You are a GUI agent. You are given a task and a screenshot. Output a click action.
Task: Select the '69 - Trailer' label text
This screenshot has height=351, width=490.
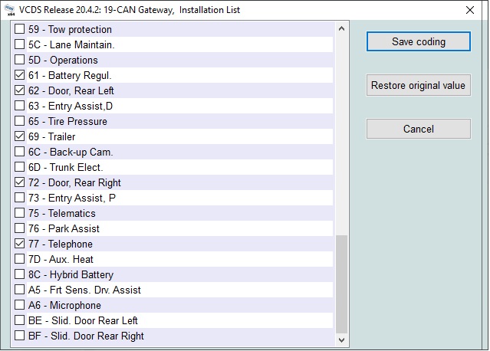pyautogui.click(x=52, y=136)
